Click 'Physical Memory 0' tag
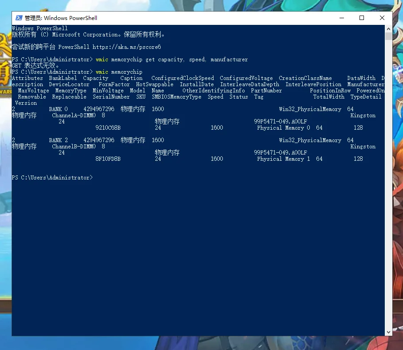Image resolution: width=403 pixels, height=350 pixels. pos(284,127)
